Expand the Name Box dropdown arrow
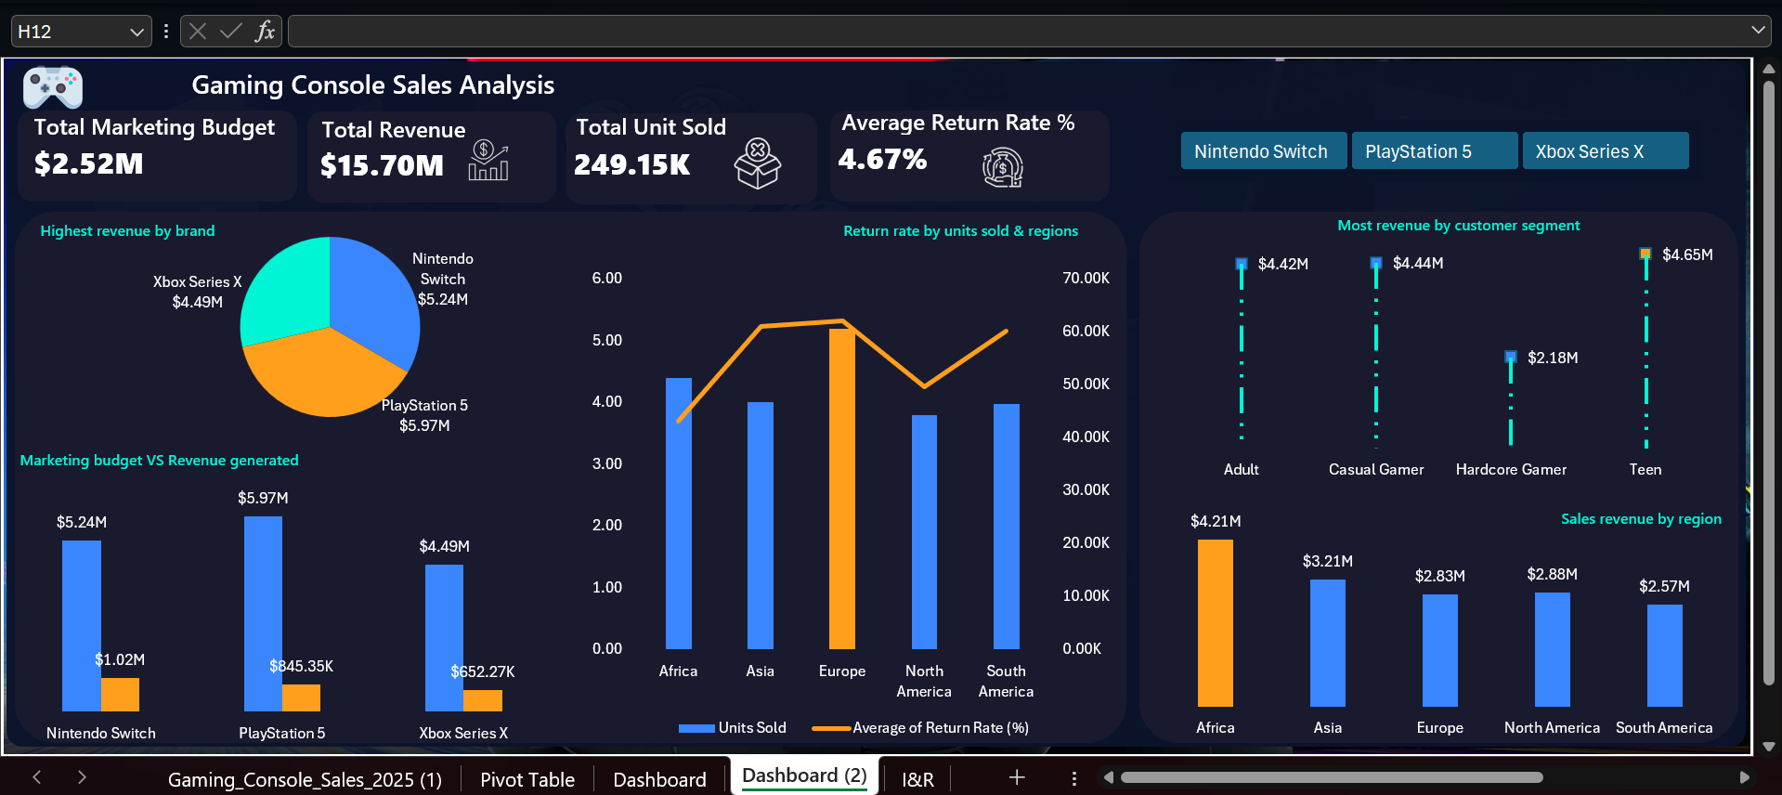The image size is (1782, 795). (137, 32)
